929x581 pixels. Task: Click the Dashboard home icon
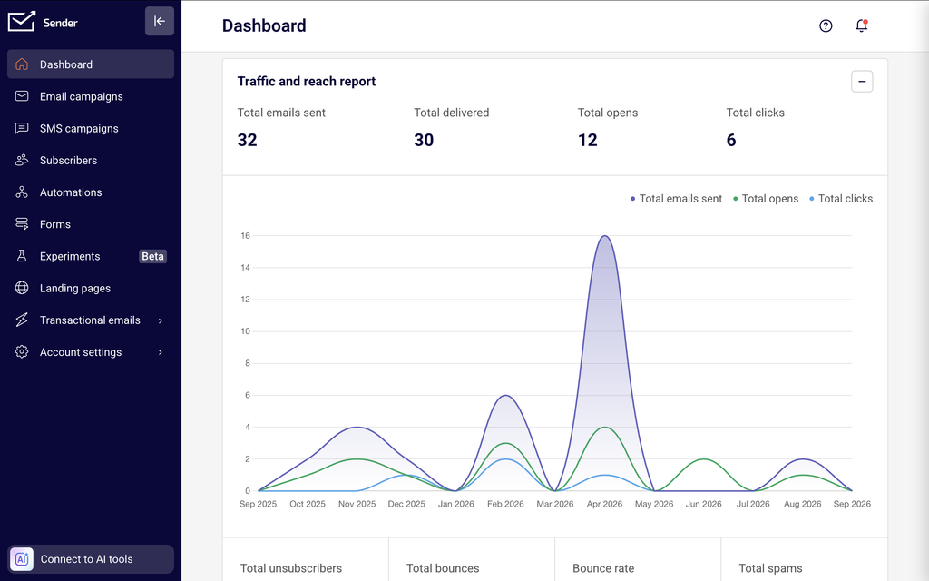click(x=22, y=64)
